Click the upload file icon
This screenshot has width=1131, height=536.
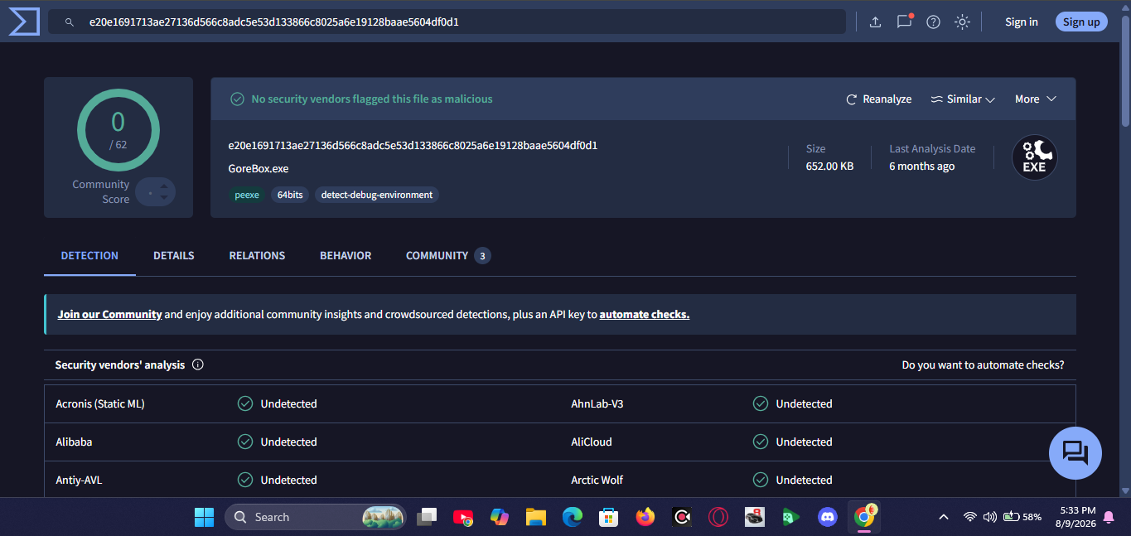pyautogui.click(x=875, y=22)
